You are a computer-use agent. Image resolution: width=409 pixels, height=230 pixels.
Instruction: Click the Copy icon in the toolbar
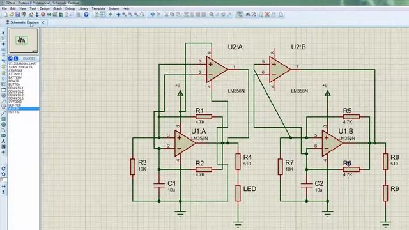(172, 15)
